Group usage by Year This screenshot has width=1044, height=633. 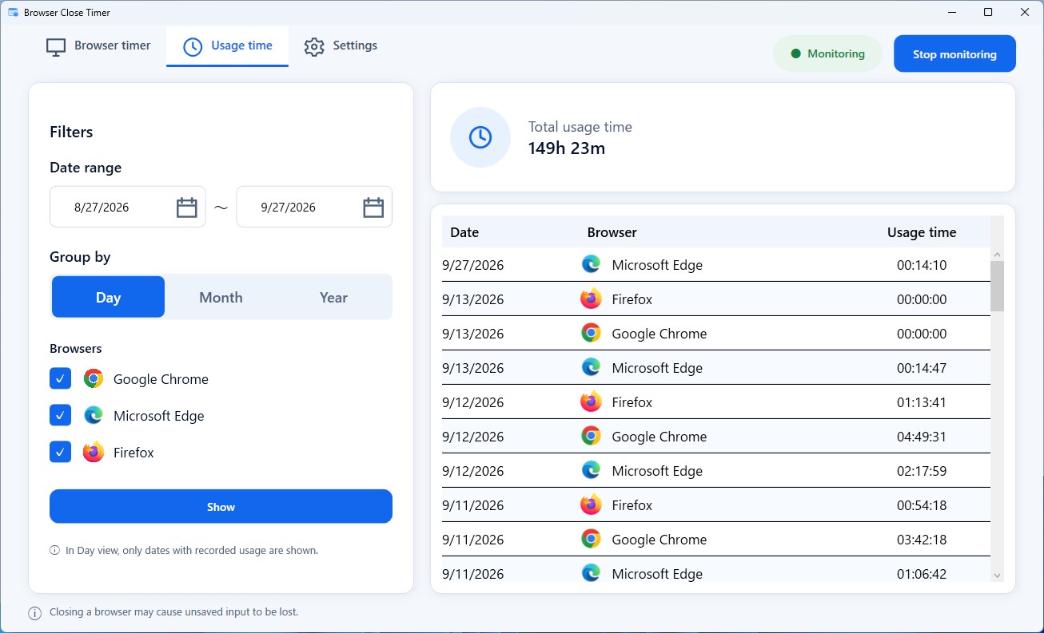tap(333, 297)
